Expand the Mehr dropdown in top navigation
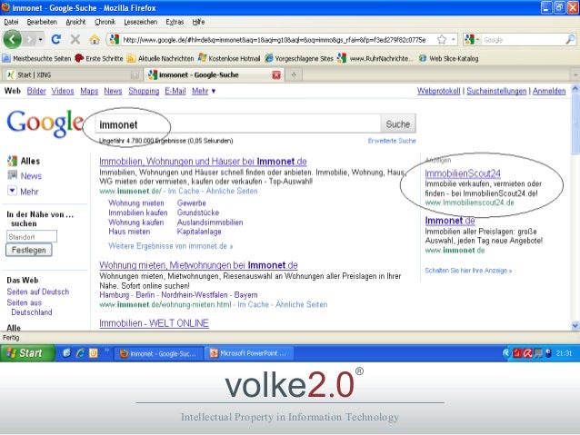 click(204, 91)
